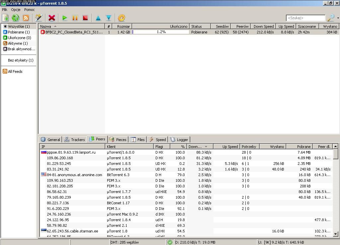The image size is (340, 245).
Task: Sort peers by Potrzeby column
Action: [250, 146]
